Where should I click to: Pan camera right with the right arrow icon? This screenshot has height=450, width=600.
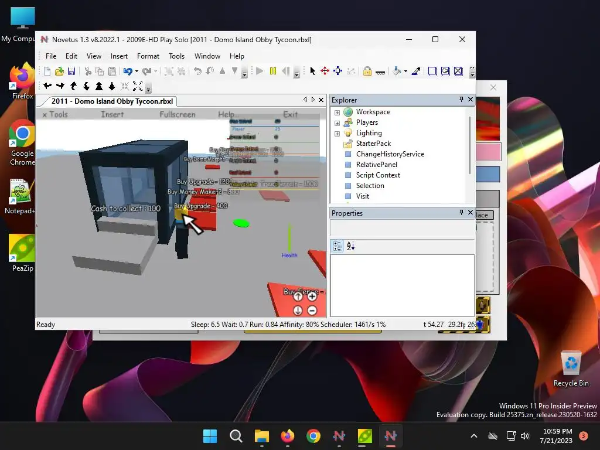[60, 86]
